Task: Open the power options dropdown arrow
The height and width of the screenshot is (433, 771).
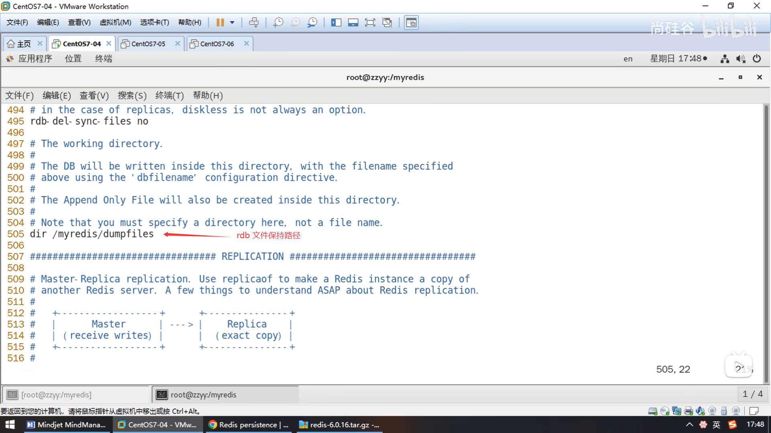Action: coord(232,22)
